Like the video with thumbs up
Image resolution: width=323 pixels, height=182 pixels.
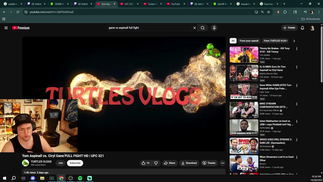[146, 163]
